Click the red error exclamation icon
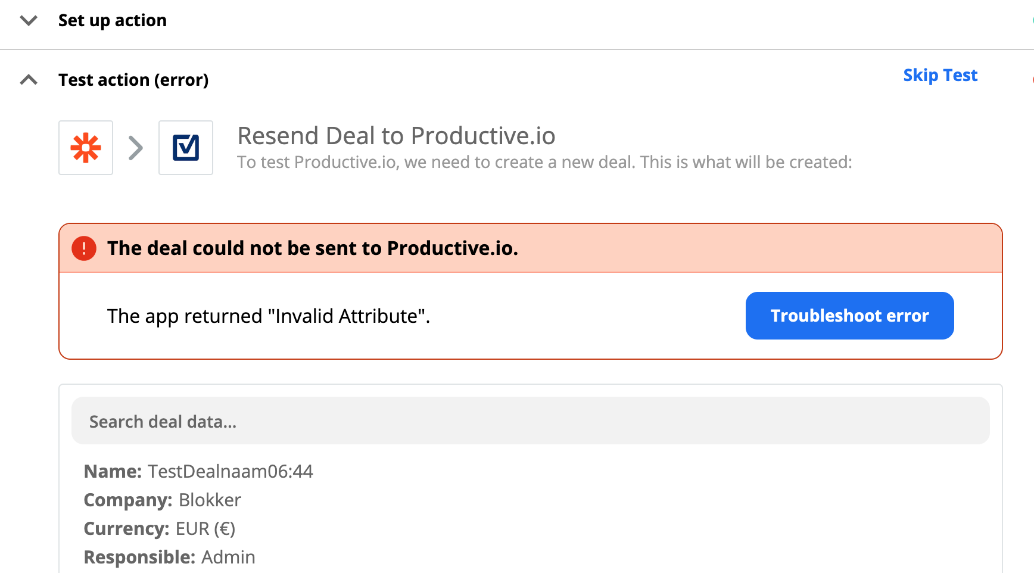The width and height of the screenshot is (1034, 573). 84,248
